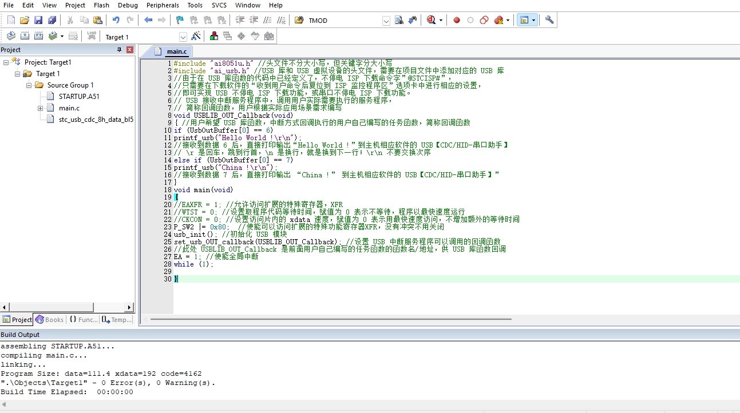Image resolution: width=740 pixels, height=413 pixels.
Task: Click the Save All icon
Action: click(x=52, y=20)
